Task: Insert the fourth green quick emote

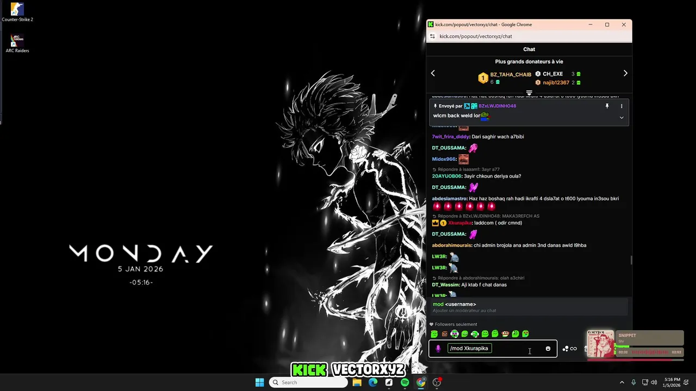Action: [464, 334]
